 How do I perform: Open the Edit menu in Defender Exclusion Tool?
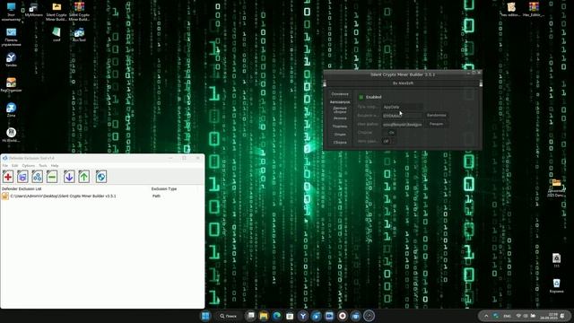click(x=14, y=166)
